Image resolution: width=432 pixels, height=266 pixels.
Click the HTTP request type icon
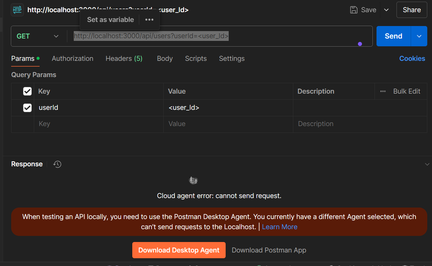[x=17, y=10]
